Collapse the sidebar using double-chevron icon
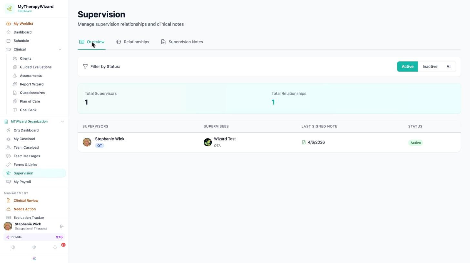The width and height of the screenshot is (470, 263). pos(34,258)
